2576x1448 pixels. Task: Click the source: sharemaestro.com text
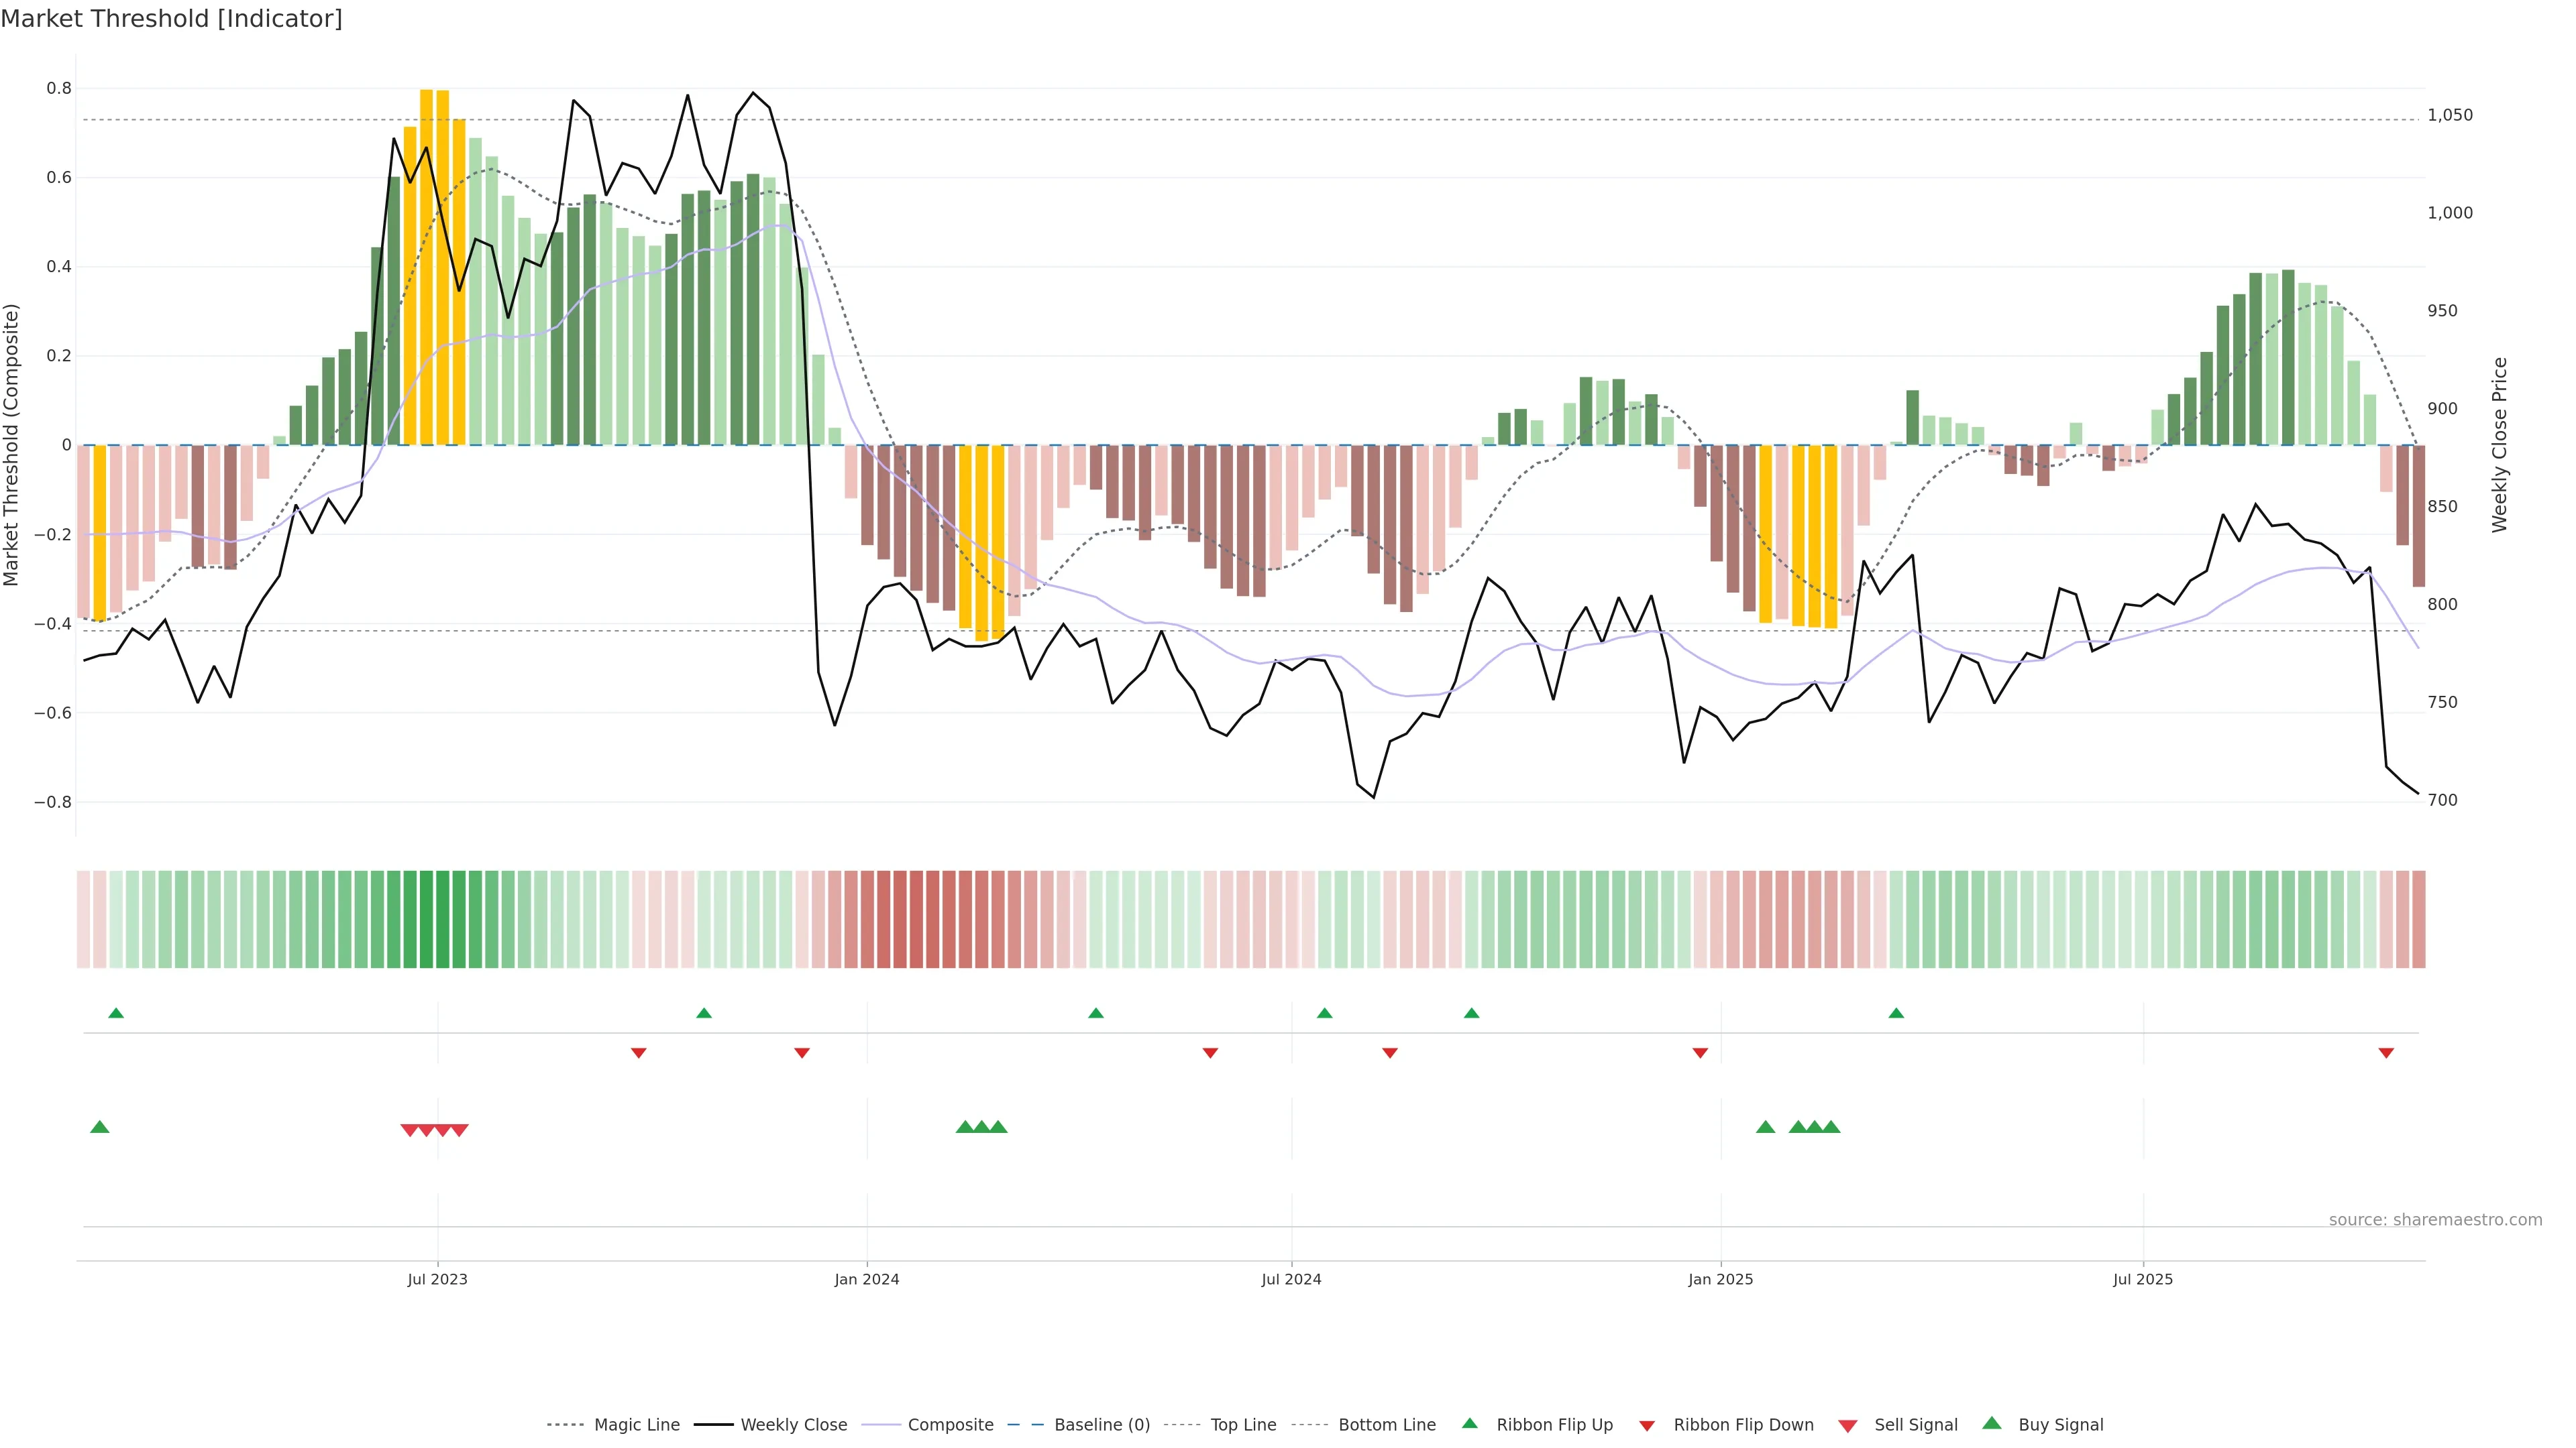click(2435, 1220)
